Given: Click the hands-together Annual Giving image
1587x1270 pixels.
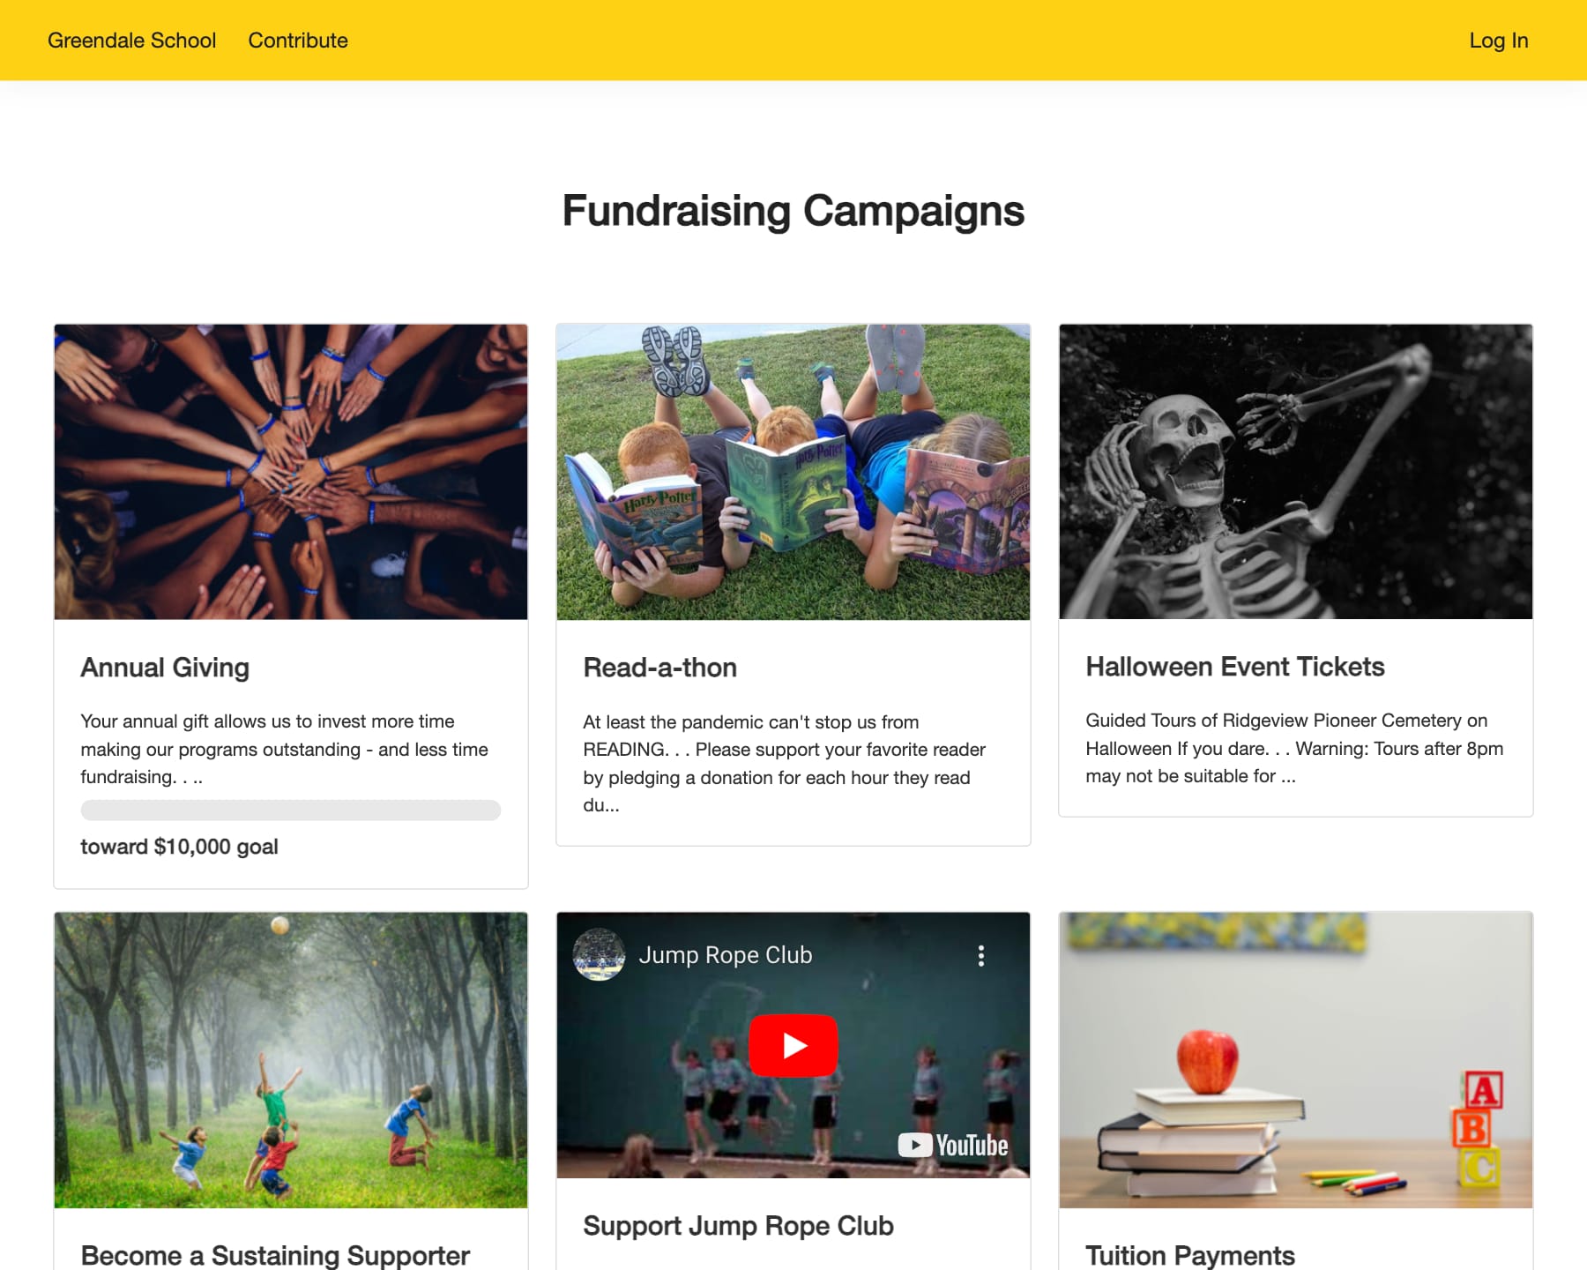Looking at the screenshot, I should pyautogui.click(x=291, y=472).
